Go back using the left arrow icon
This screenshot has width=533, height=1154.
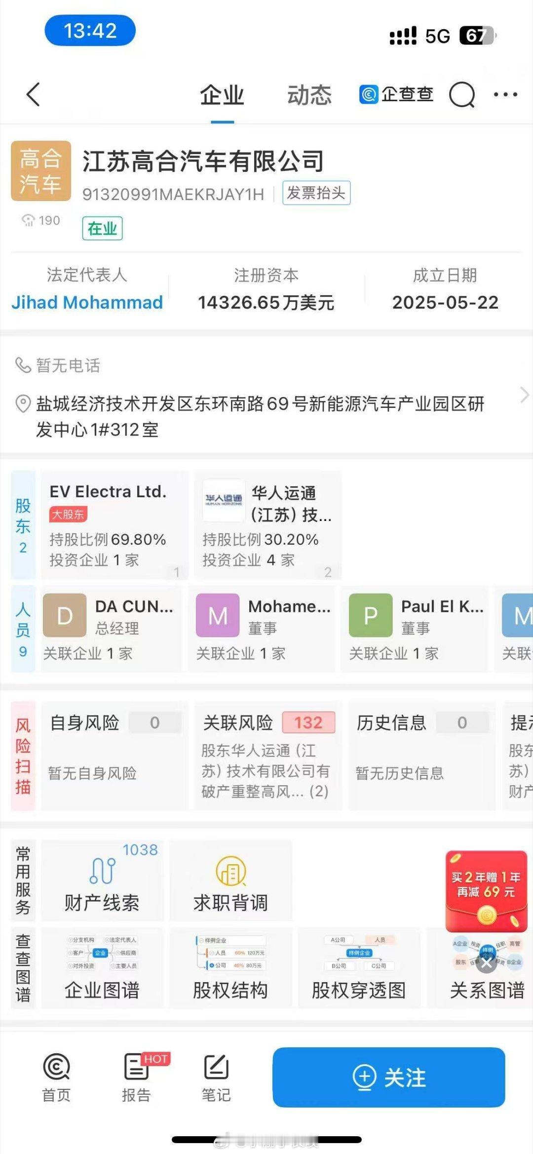pos(33,94)
